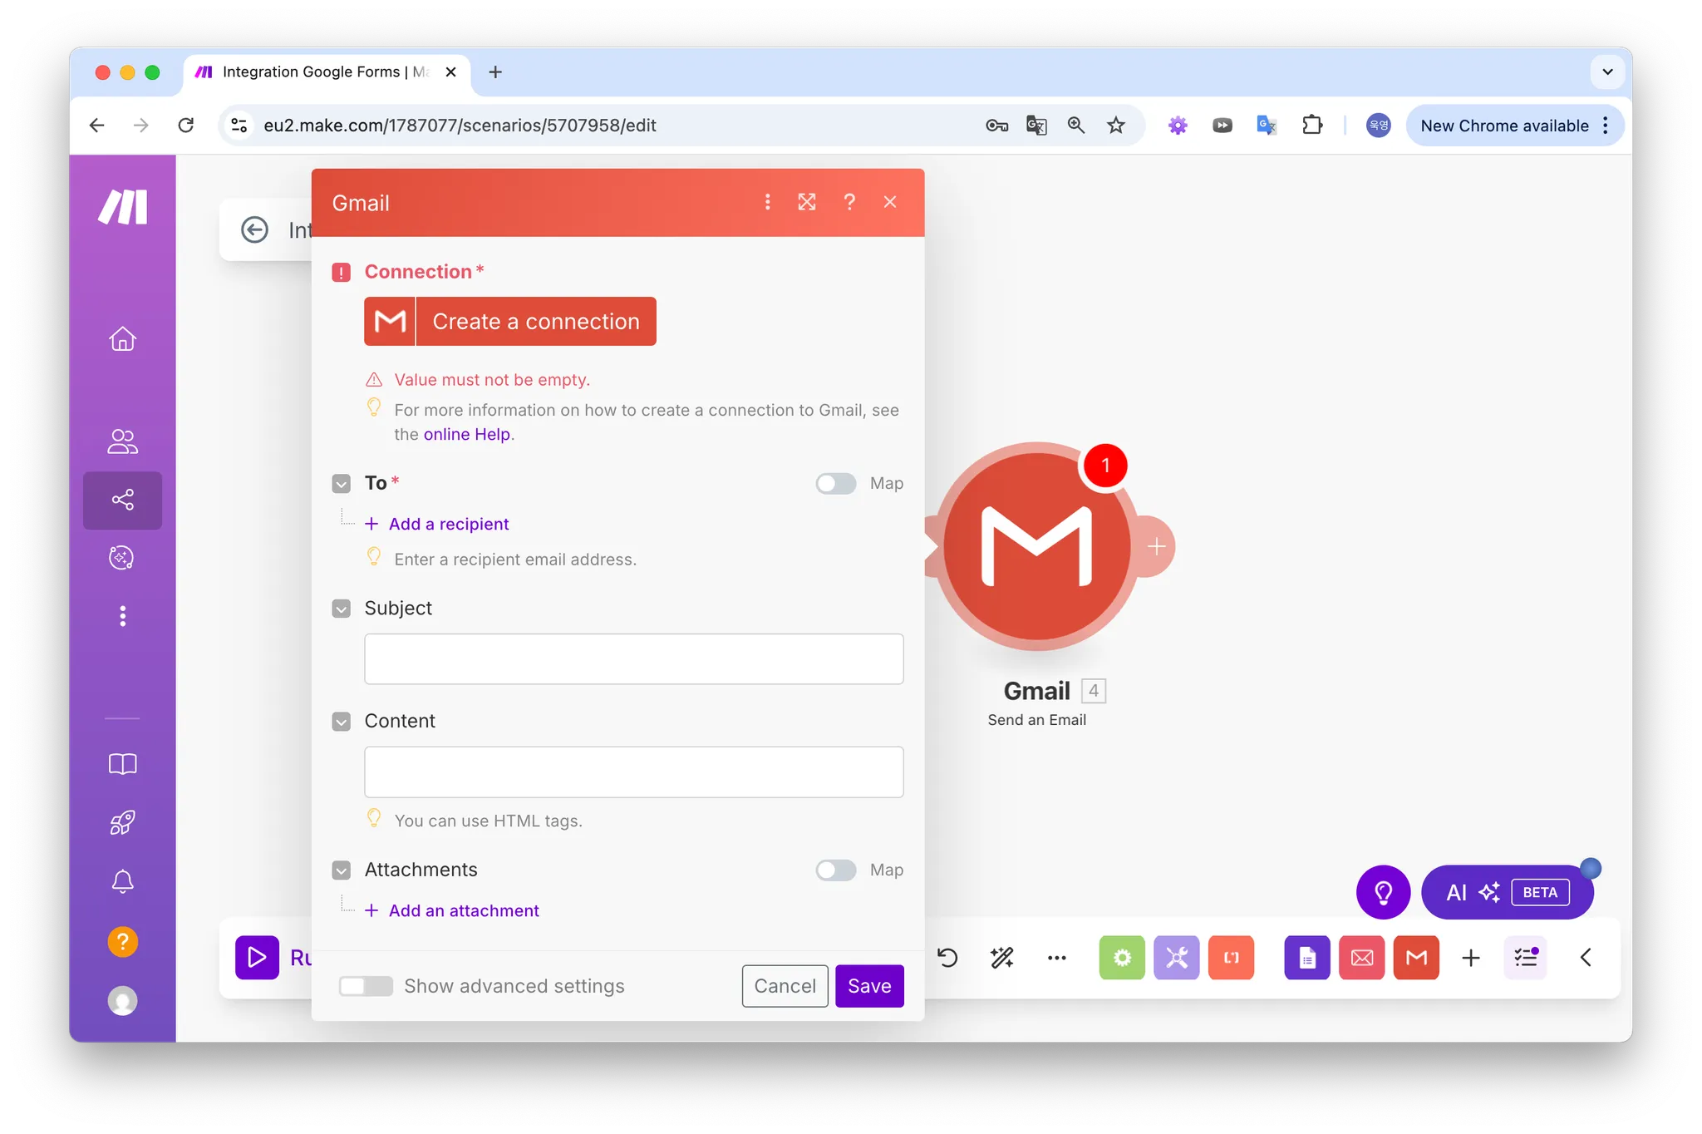Open the Chrome extensions puzzle icon
This screenshot has width=1702, height=1134.
click(x=1312, y=126)
